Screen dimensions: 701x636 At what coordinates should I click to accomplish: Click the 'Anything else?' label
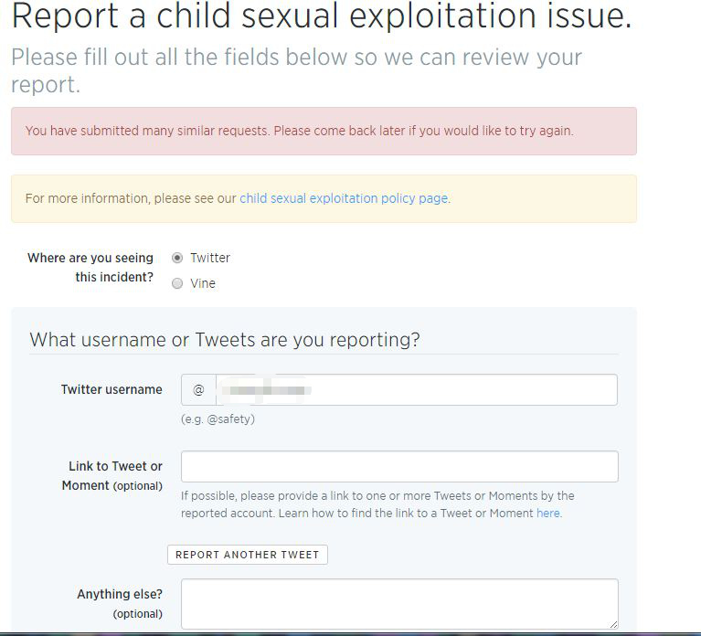coord(120,594)
